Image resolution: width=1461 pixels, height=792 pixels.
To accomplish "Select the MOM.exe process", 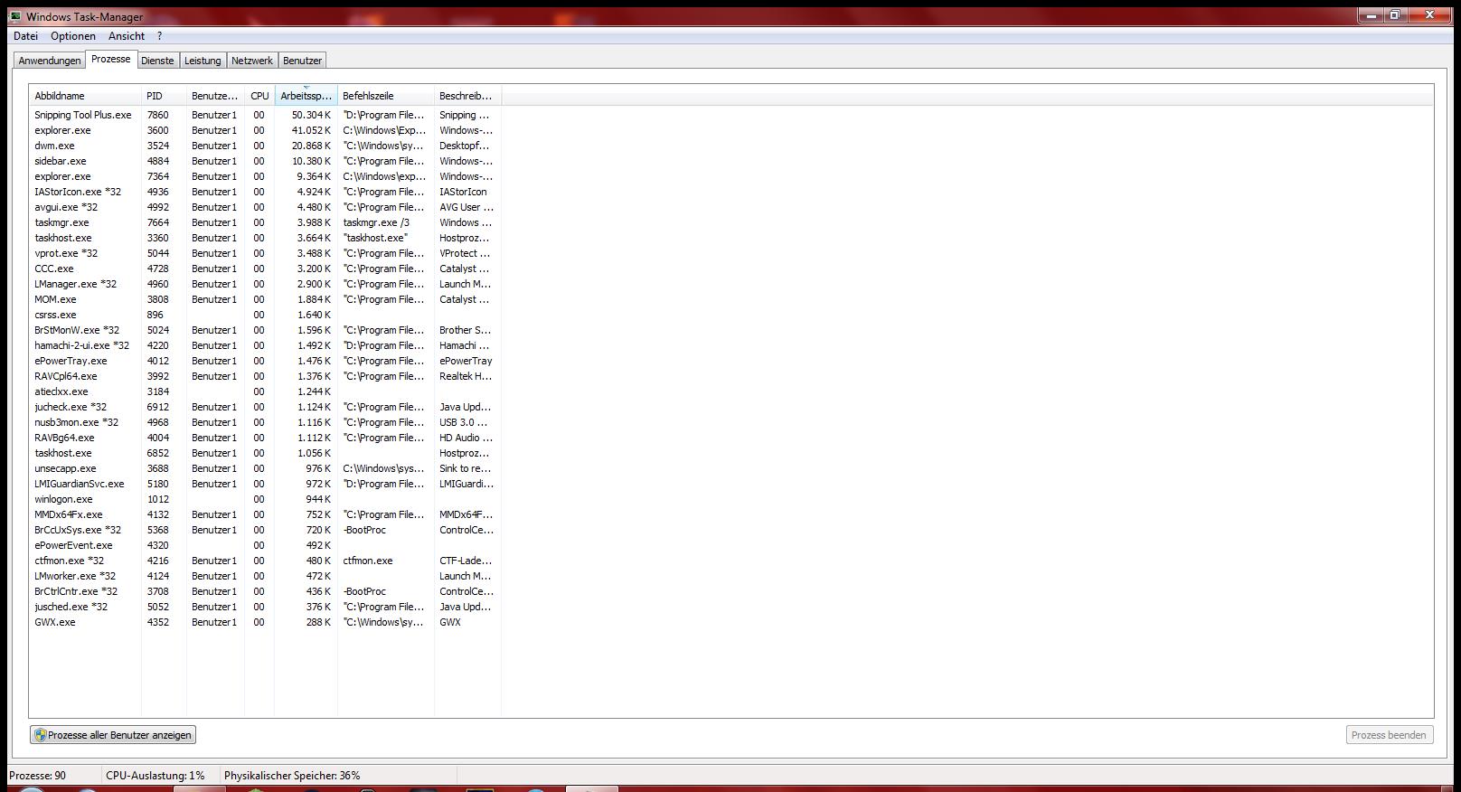I will point(265,299).
